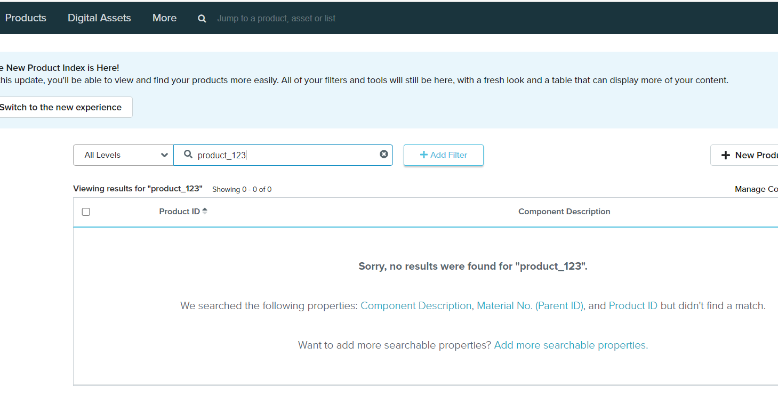The height and width of the screenshot is (420, 778).
Task: Click the Product ID link in the message
Action: point(633,306)
